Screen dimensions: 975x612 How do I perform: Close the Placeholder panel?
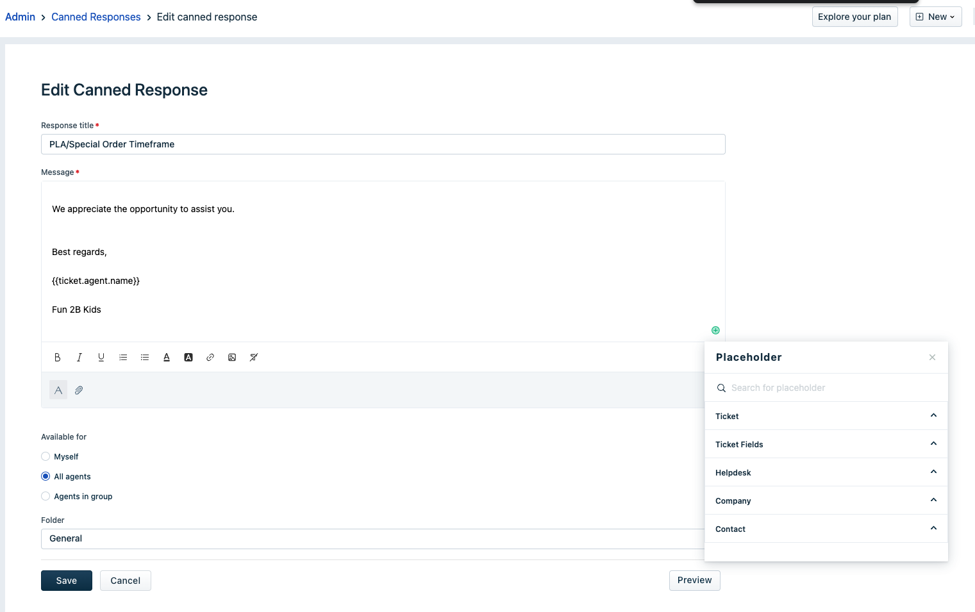click(932, 358)
